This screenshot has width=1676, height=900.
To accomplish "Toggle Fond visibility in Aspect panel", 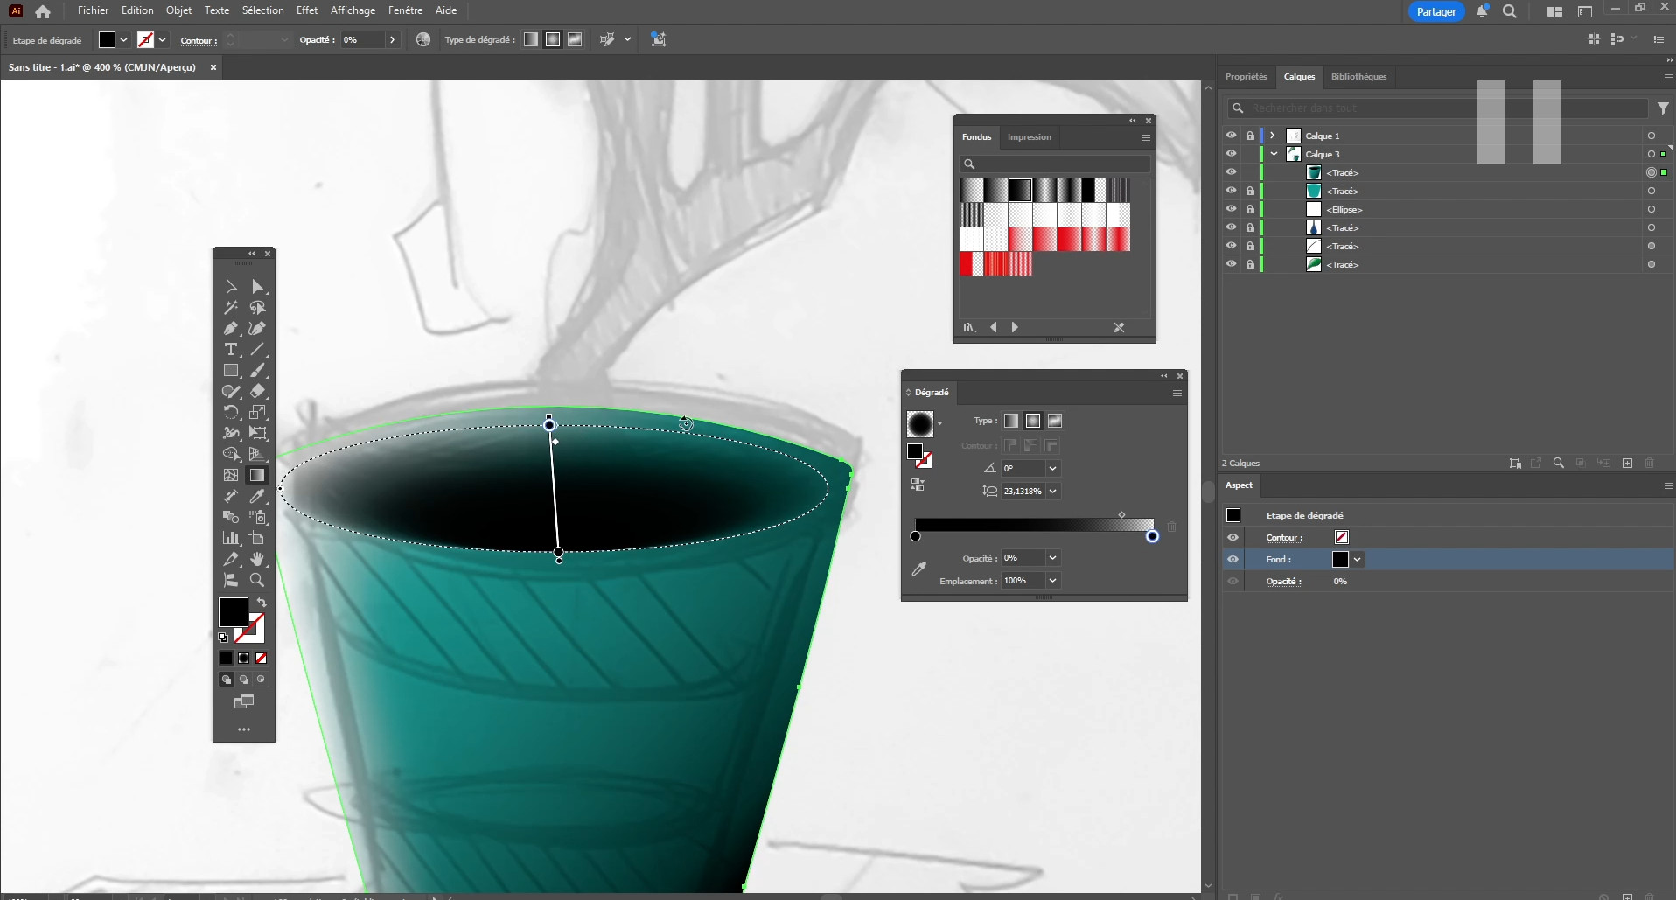I will coord(1233,559).
